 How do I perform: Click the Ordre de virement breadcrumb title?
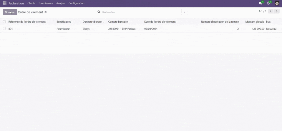click(30, 12)
